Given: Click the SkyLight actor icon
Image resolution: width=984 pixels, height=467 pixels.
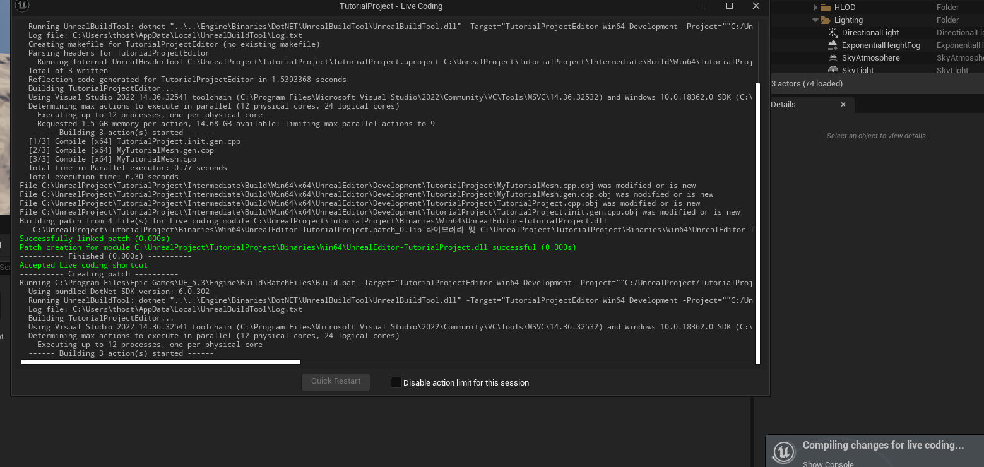Looking at the screenshot, I should click(x=833, y=70).
